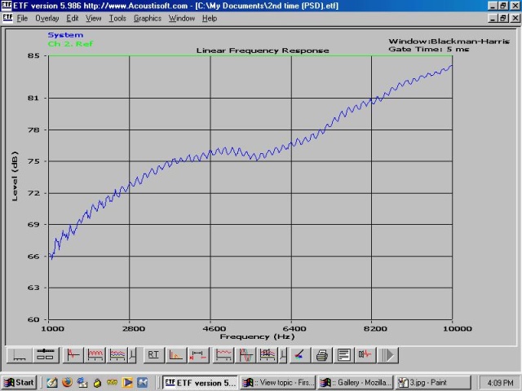The height and width of the screenshot is (391, 522).
Task: Open the Edit menu
Action: pyautogui.click(x=73, y=18)
